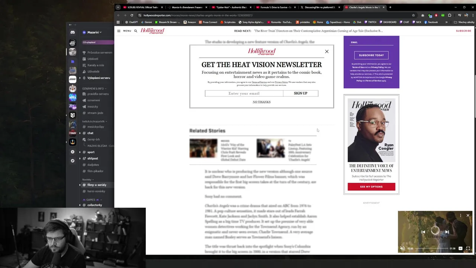Viewport: 476px width, 268px height.
Task: Switch to the Spider-Noir browser tab
Action: (231, 7)
